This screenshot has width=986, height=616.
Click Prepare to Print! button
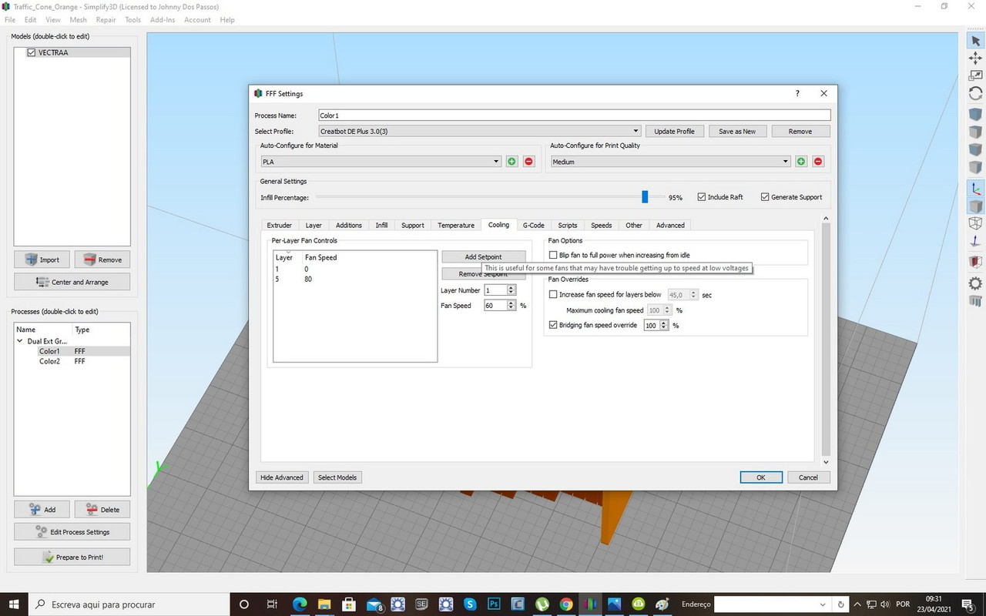click(72, 557)
